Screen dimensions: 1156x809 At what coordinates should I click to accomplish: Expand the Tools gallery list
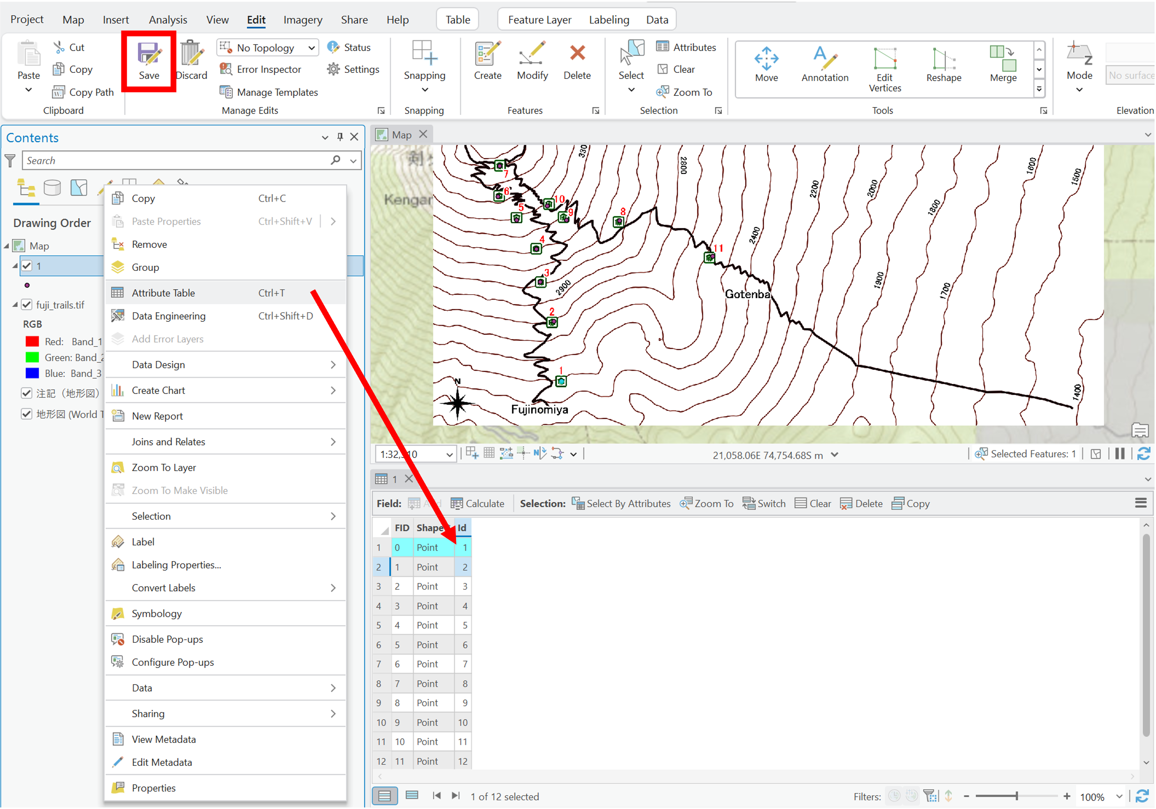[1039, 89]
